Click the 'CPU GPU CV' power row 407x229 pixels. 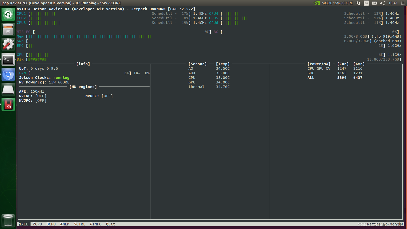click(x=335, y=68)
